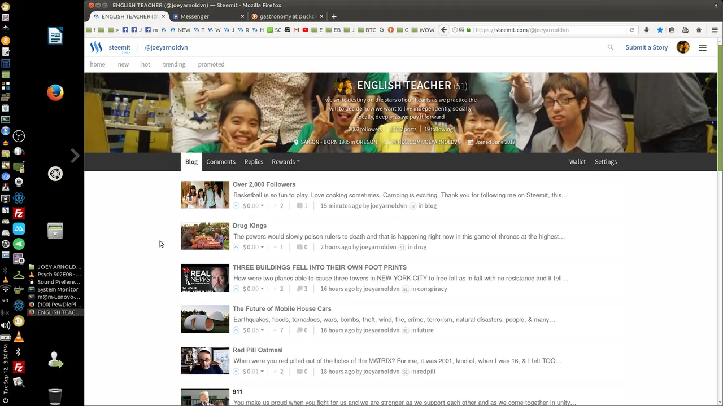Open the Firefox hamburger menu
The height and width of the screenshot is (406, 723).
click(x=714, y=30)
